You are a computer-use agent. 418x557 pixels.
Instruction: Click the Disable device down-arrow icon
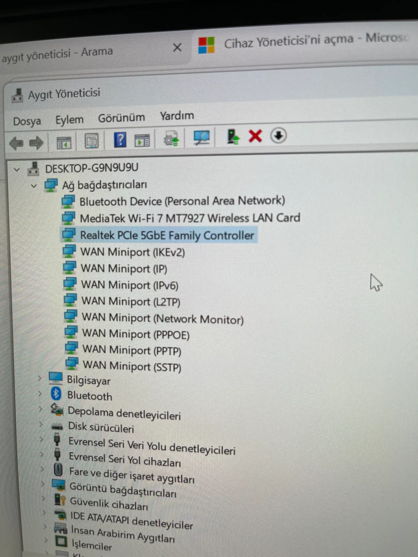tap(278, 135)
